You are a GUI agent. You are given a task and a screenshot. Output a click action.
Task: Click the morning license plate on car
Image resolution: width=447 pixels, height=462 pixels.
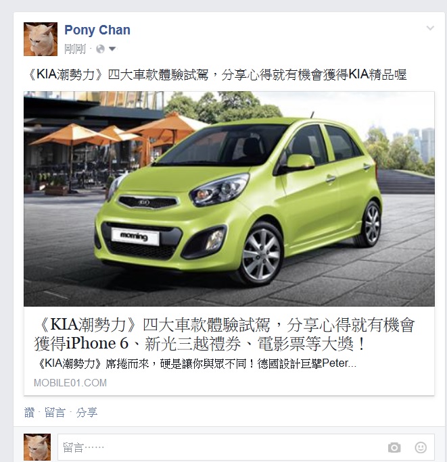pos(135,236)
